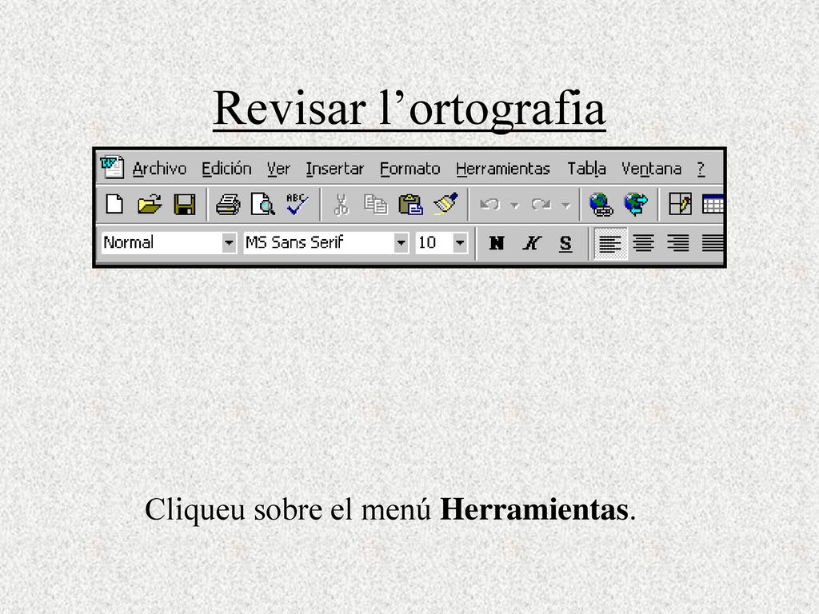
Task: Click the bold word Herramientas in the caption
Action: tap(533, 509)
